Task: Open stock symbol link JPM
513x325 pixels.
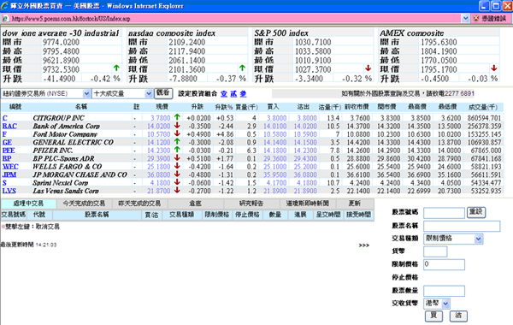Action: pyautogui.click(x=9, y=174)
